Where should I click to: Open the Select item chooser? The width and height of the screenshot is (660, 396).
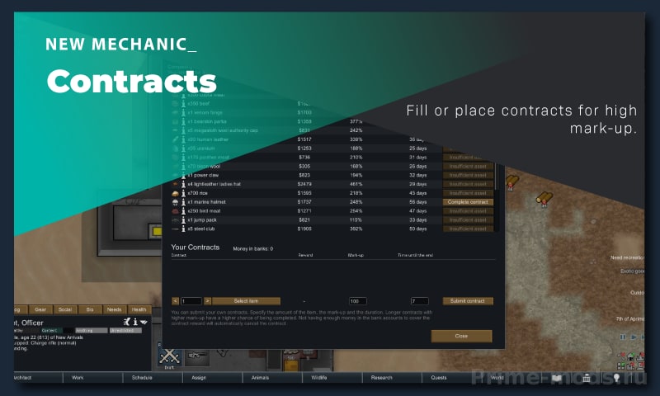click(246, 301)
